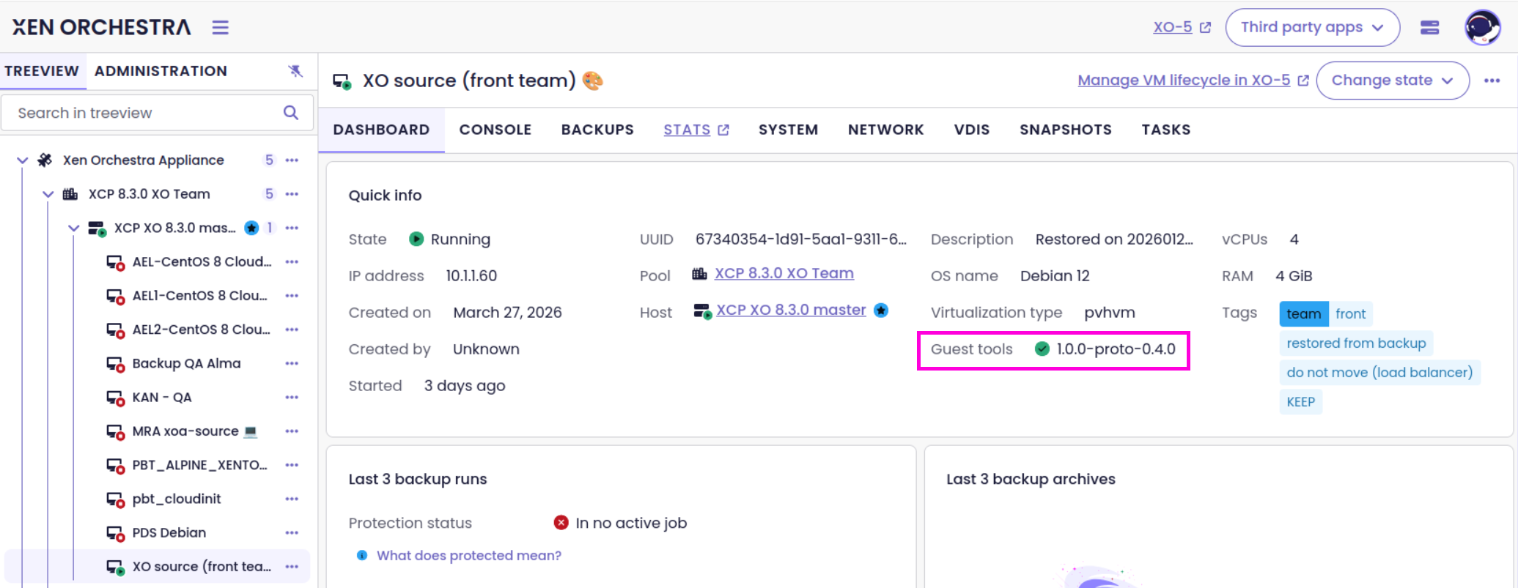This screenshot has height=588, width=1518.
Task: Switch to the Treeview tab
Action: pos(42,71)
